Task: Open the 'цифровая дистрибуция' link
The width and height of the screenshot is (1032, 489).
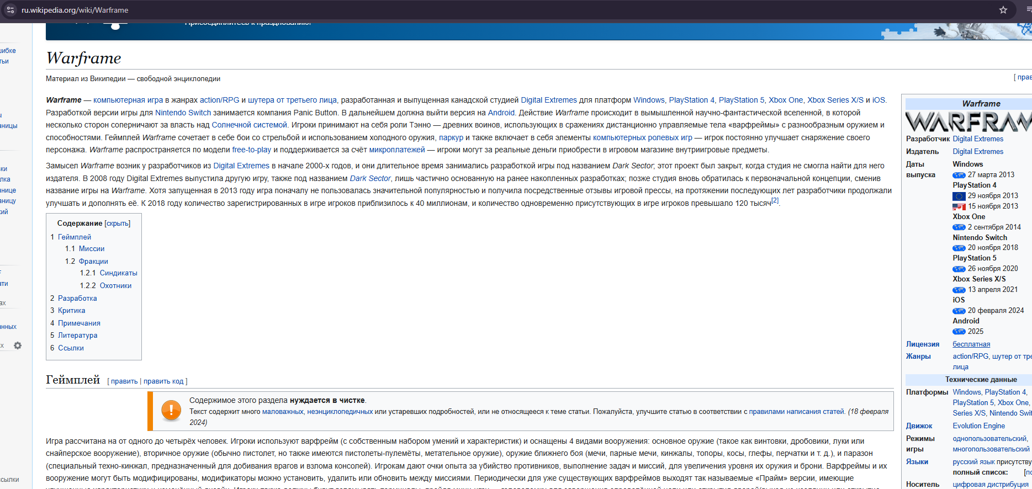Action: click(991, 485)
